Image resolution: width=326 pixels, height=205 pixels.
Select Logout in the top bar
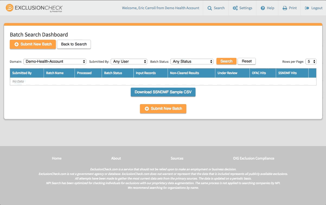314,8
